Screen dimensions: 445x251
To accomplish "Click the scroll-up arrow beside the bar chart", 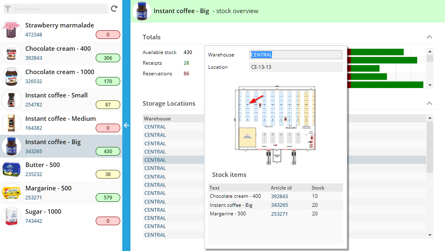I will pos(430,51).
